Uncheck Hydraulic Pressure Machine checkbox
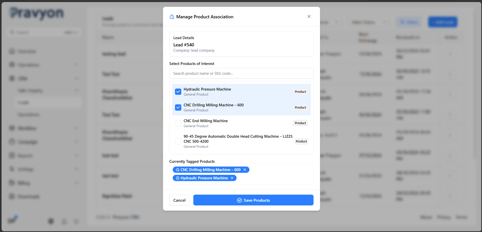 178,92
